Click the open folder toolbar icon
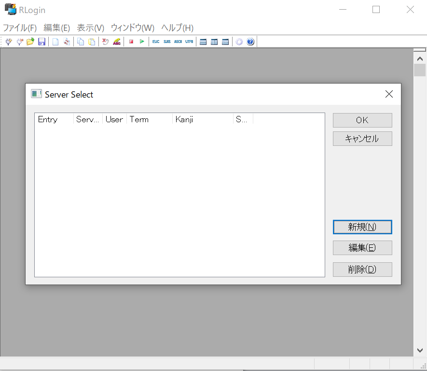This screenshot has width=427, height=371. pos(30,42)
